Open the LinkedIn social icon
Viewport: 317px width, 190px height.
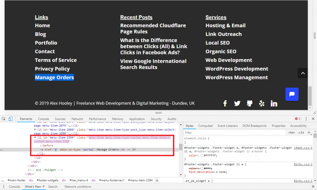(x=274, y=103)
